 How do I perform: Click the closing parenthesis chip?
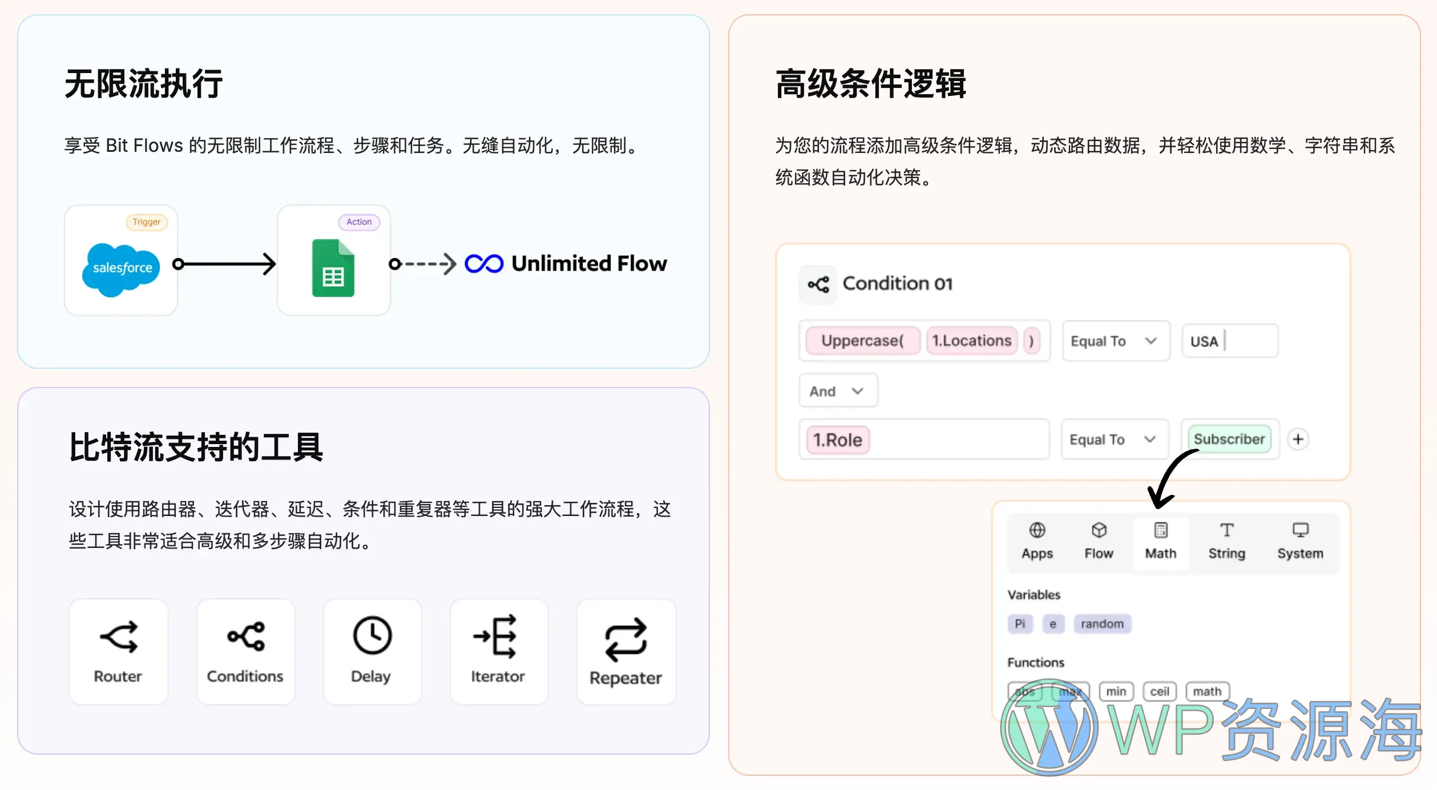click(1031, 341)
